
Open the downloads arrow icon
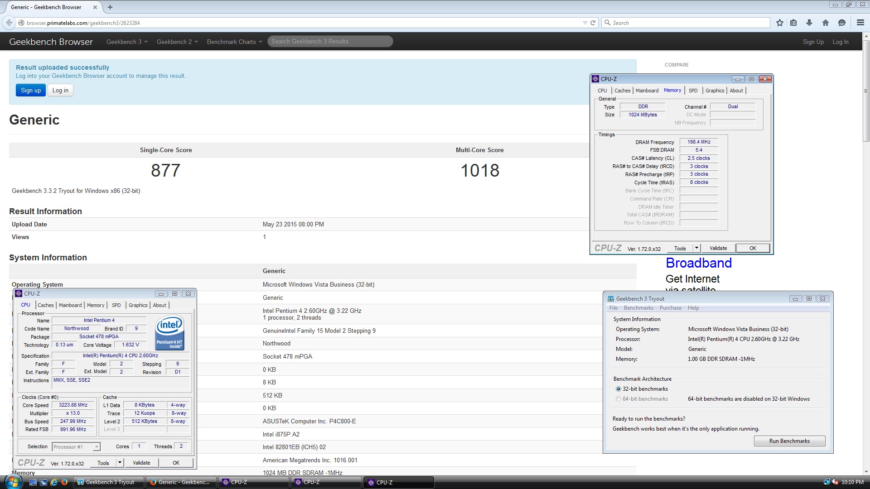(x=809, y=23)
